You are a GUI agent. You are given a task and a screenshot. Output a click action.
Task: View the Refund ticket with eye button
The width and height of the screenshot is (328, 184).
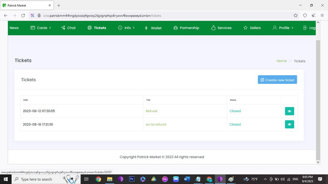pos(289,111)
